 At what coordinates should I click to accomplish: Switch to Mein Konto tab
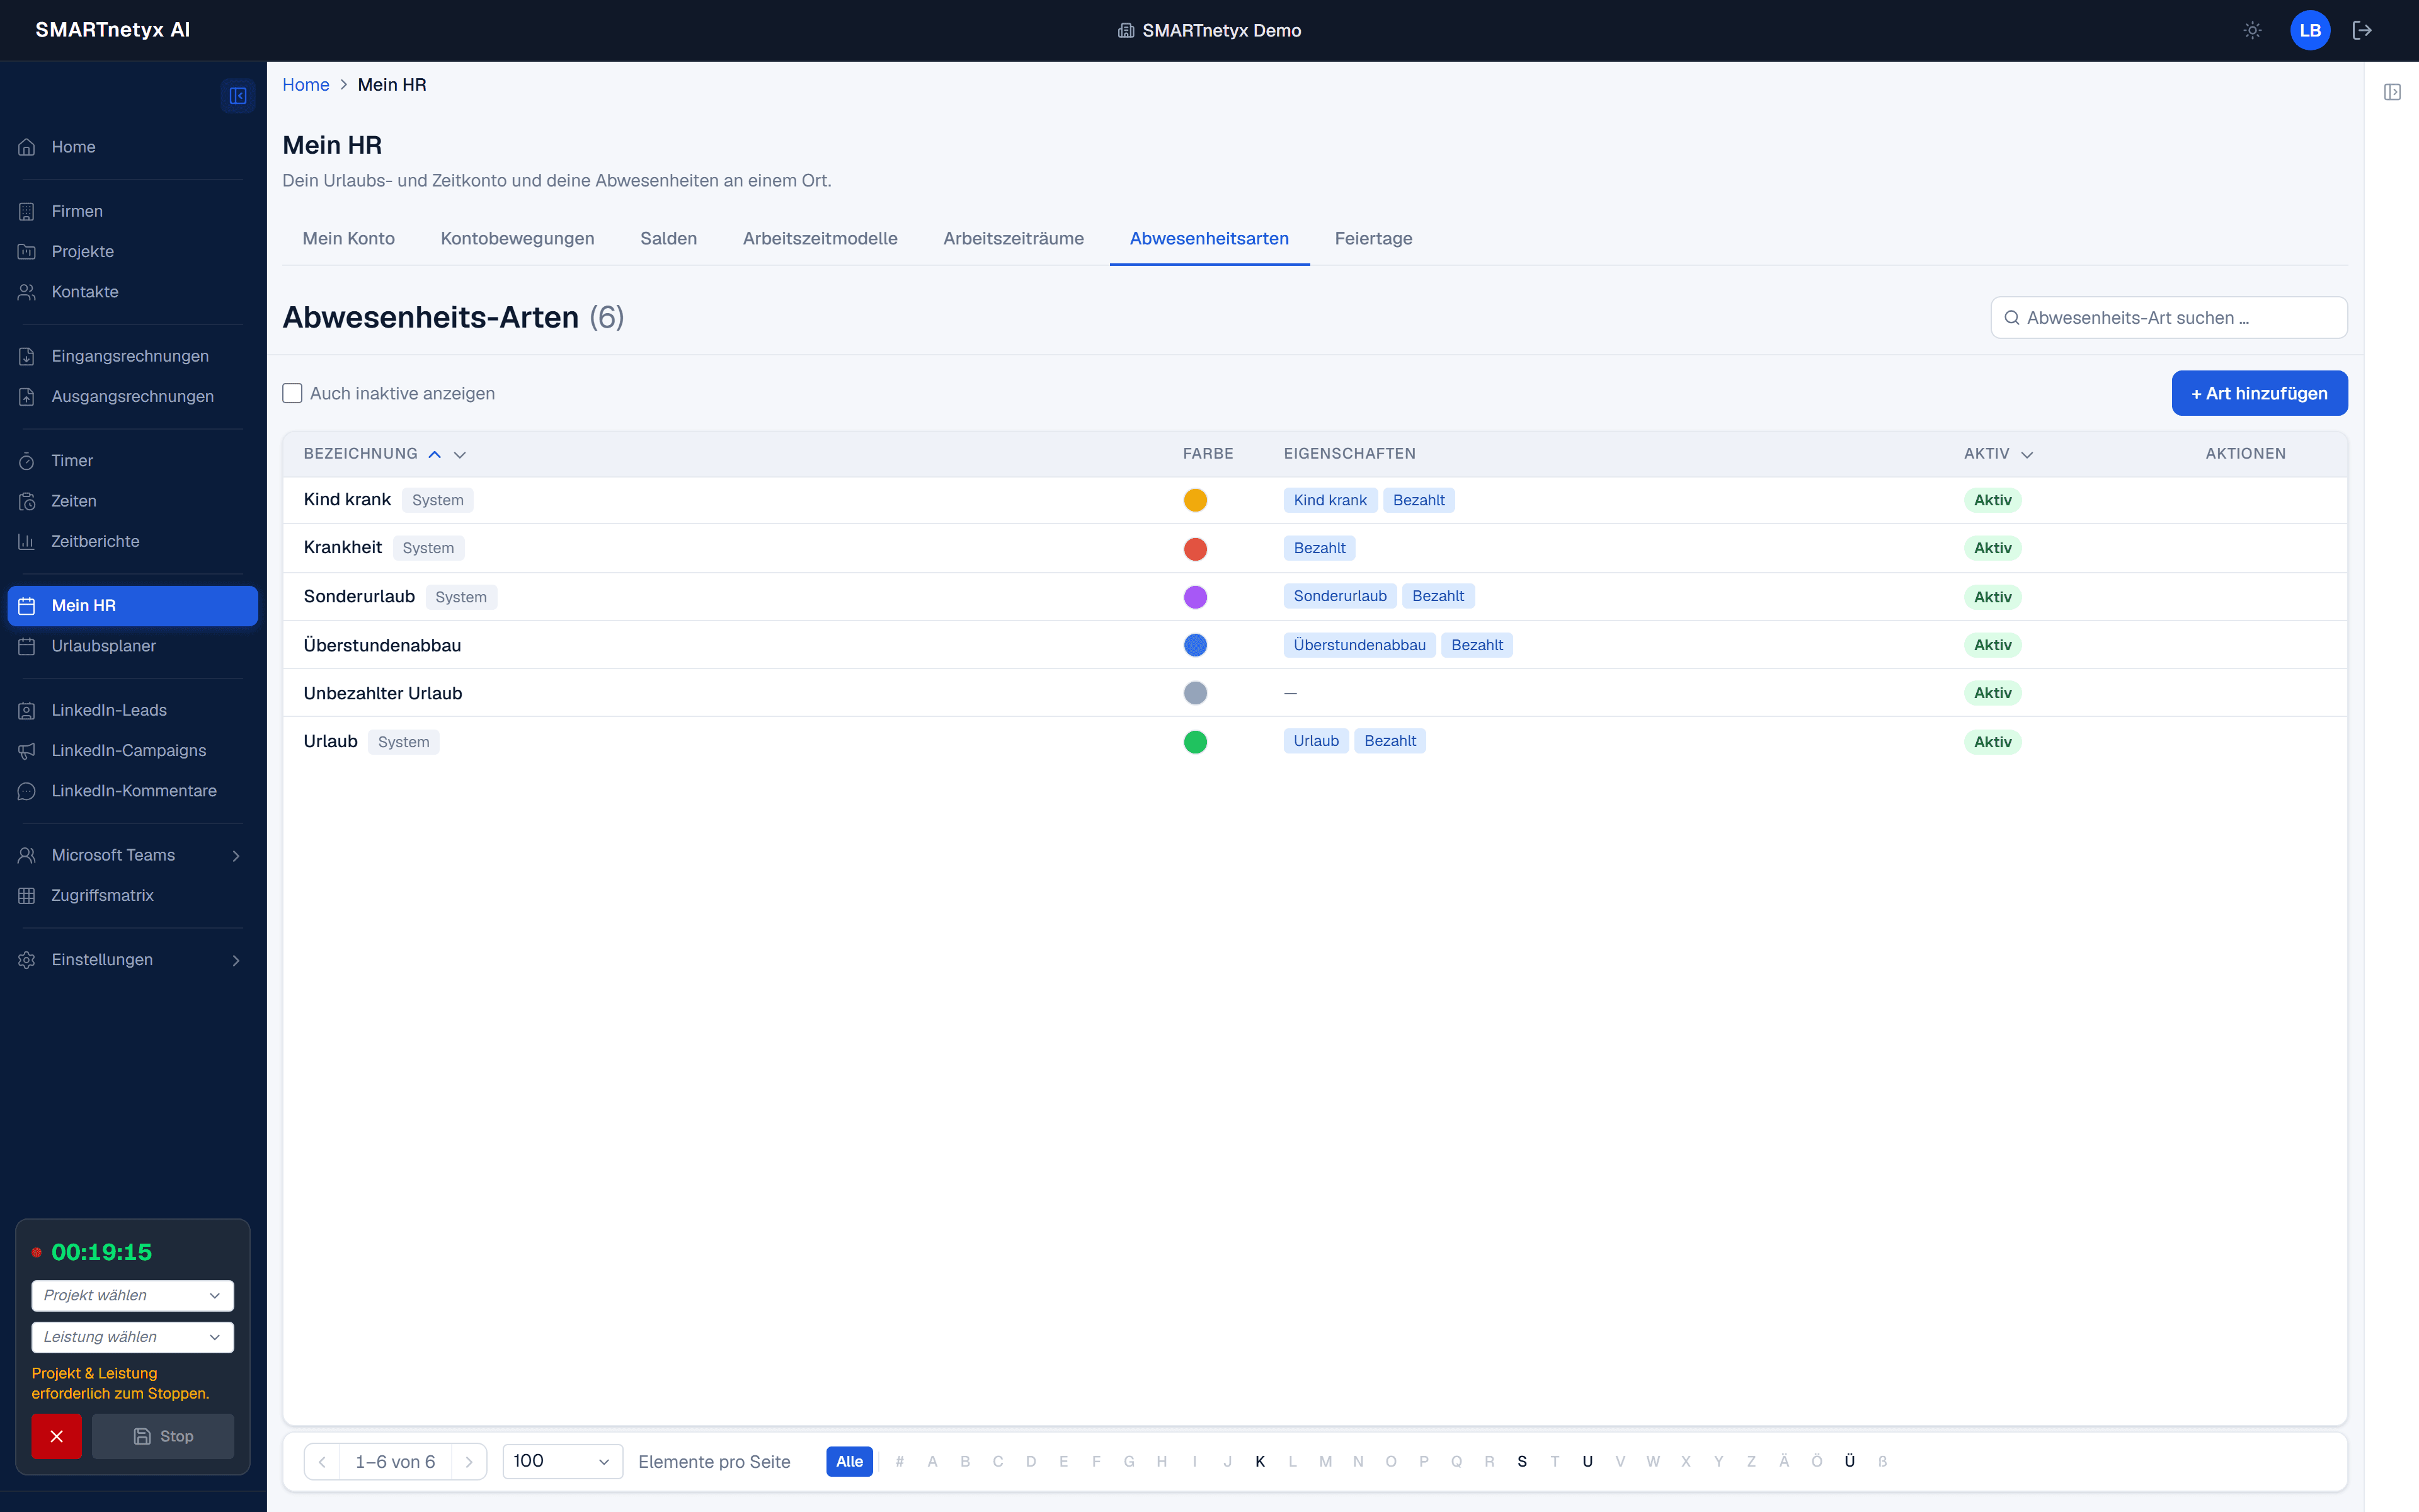[x=349, y=238]
